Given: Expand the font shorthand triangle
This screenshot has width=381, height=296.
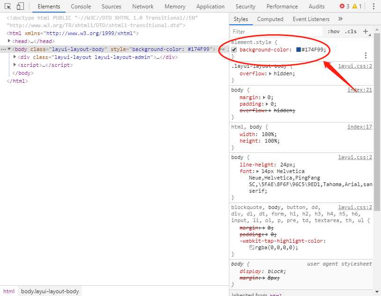Looking at the screenshot, I should (258, 171).
